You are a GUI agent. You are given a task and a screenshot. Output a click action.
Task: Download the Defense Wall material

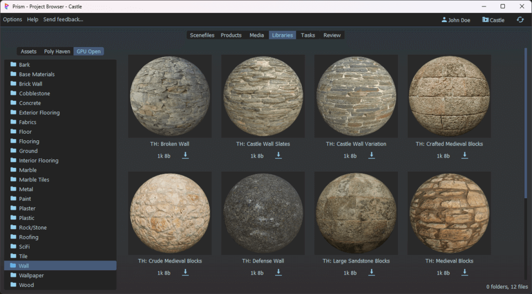(x=278, y=272)
